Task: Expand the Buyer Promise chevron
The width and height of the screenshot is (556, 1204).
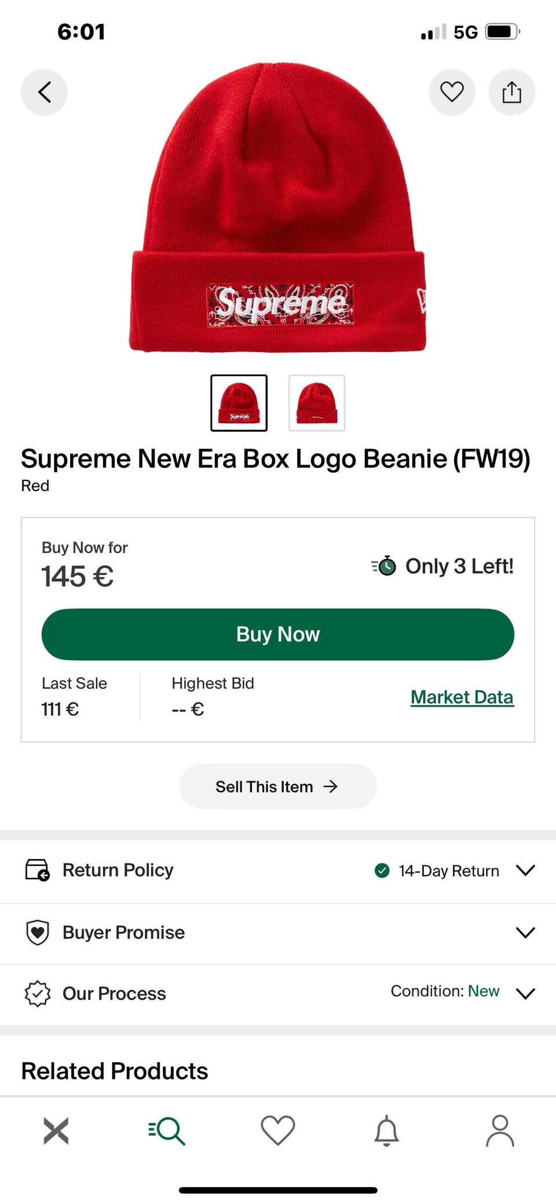Action: pos(525,932)
